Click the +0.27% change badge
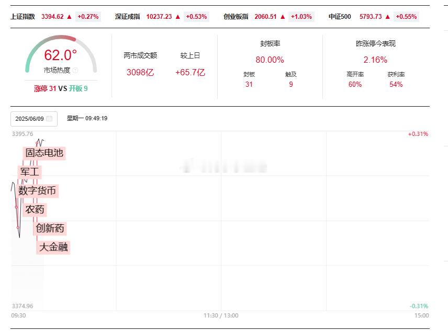 point(88,17)
